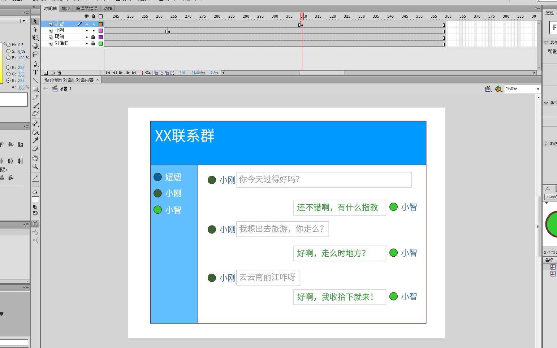This screenshot has width=557, height=348.
Task: Select the Pen tool
Action: click(x=35, y=64)
